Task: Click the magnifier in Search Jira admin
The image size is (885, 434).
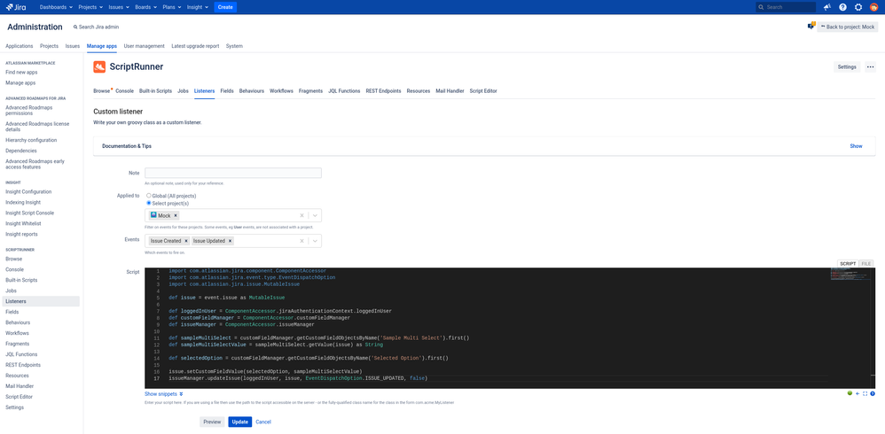Action: click(x=75, y=27)
